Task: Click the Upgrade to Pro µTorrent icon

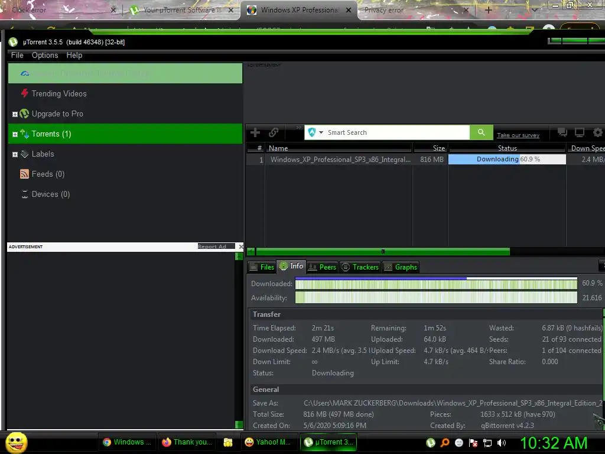Action: 24,113
